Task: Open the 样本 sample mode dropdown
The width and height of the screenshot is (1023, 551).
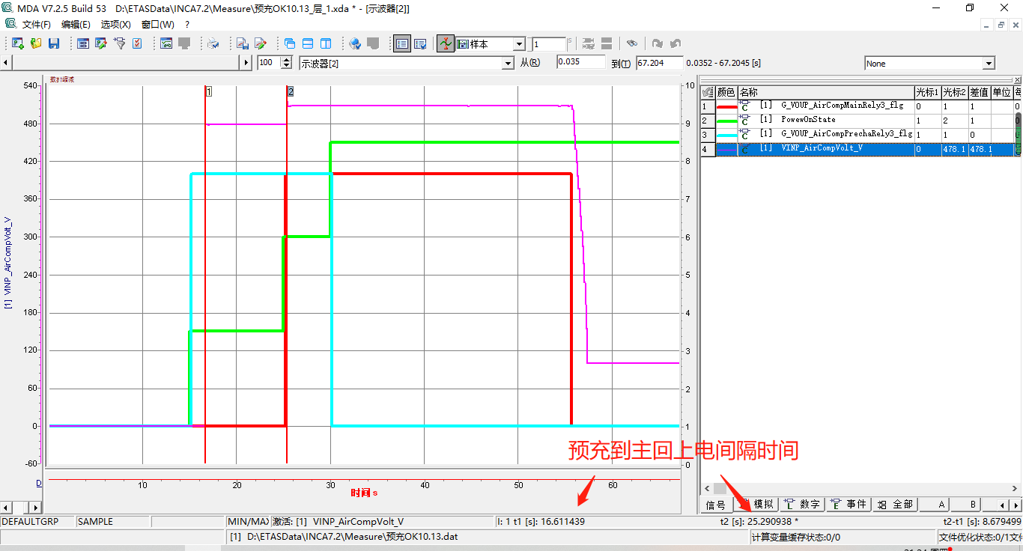Action: [519, 44]
